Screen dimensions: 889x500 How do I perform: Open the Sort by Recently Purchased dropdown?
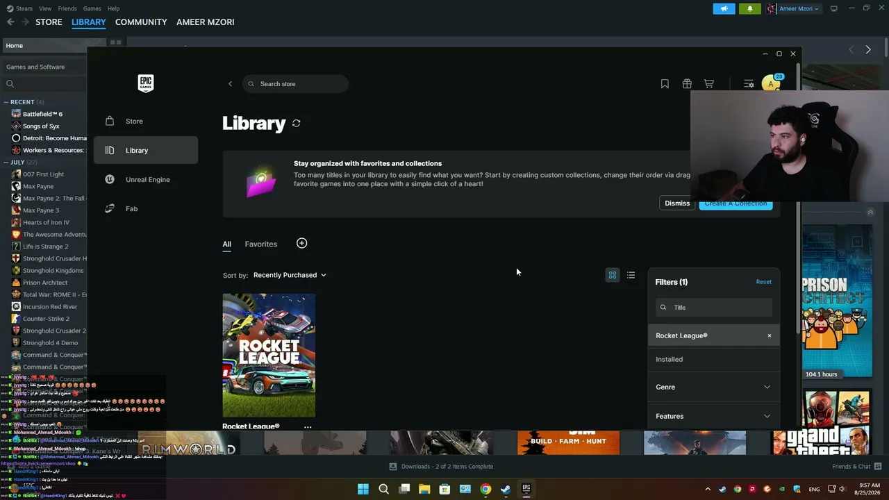290,275
